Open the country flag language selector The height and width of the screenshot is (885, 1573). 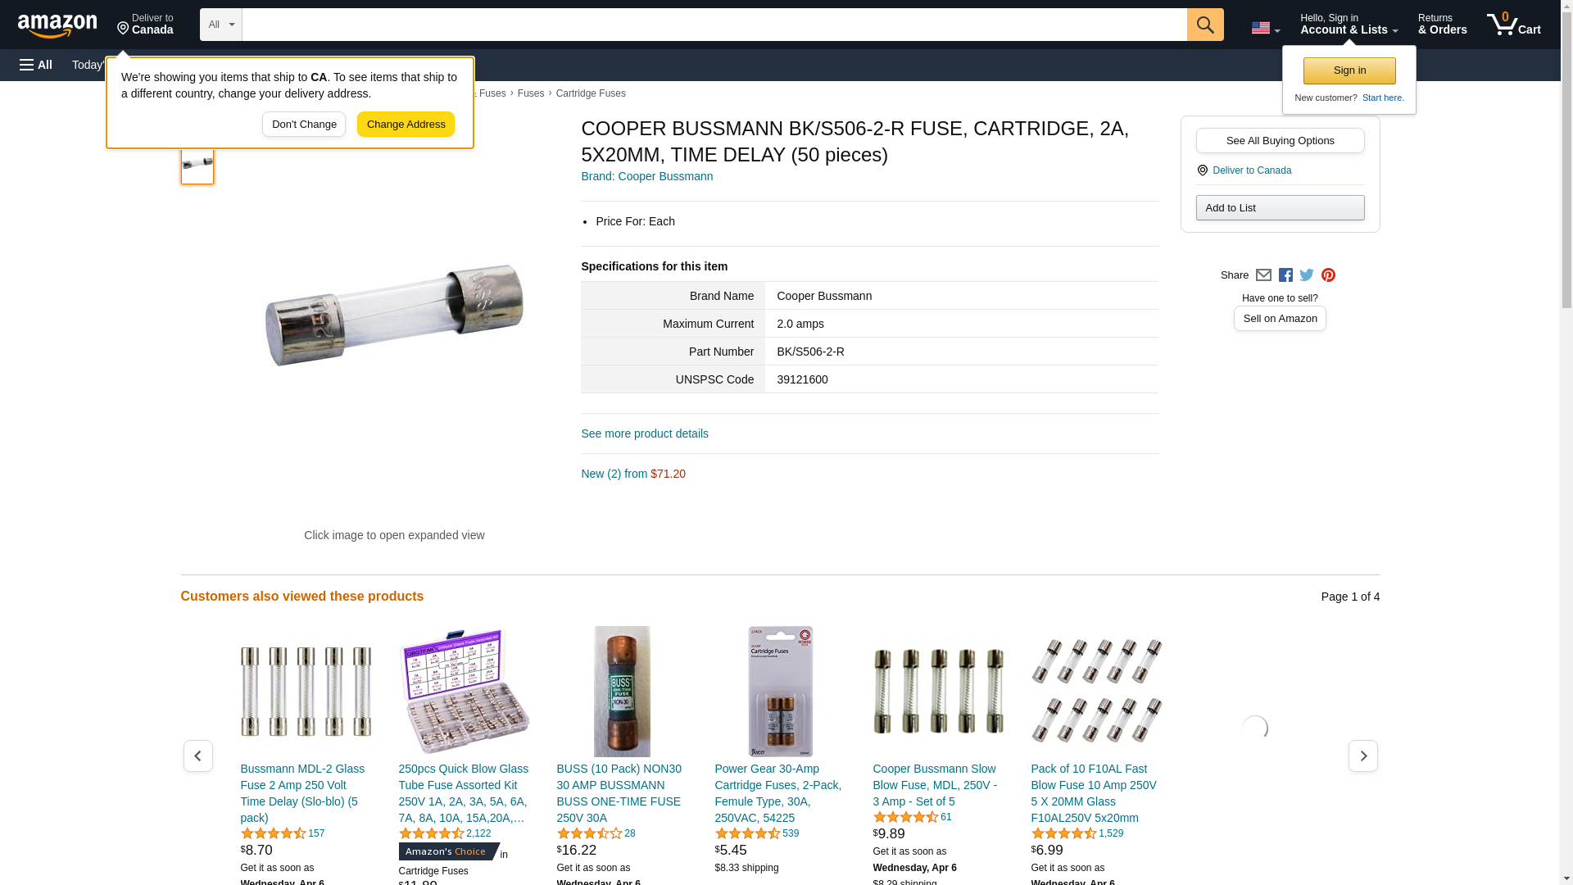click(1265, 28)
